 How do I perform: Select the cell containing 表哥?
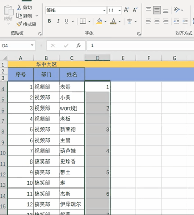(72, 87)
